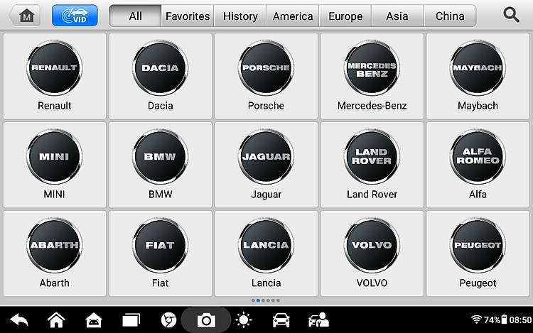The image size is (533, 333).
Task: Select the BMW brand icon
Action: [160, 157]
